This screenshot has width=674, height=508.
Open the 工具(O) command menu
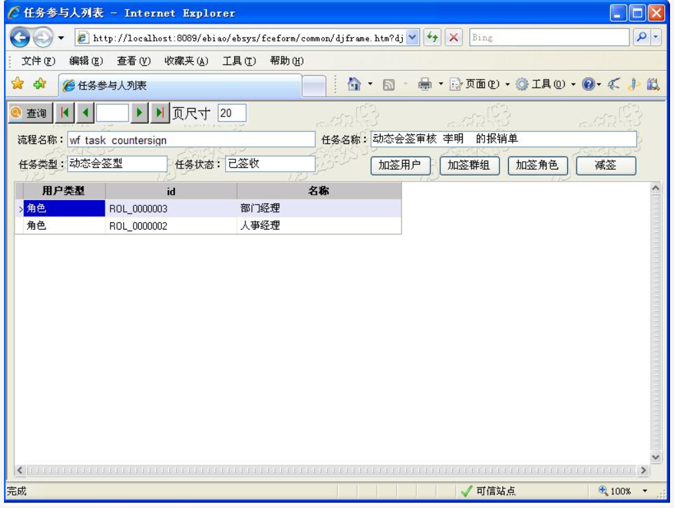545,84
